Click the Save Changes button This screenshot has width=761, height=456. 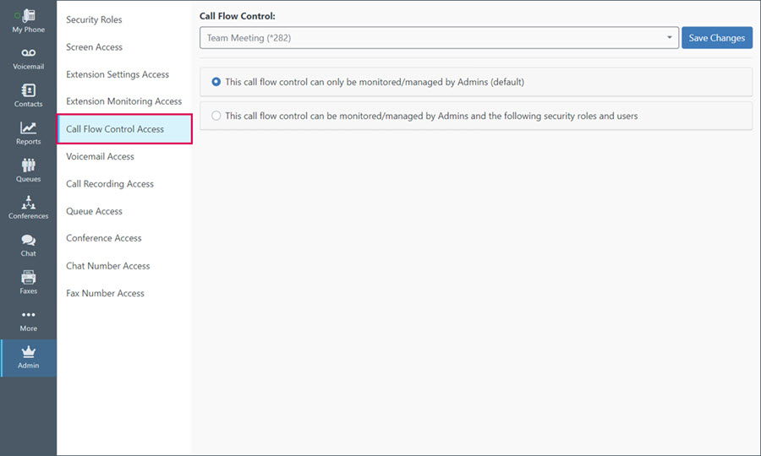click(x=716, y=38)
